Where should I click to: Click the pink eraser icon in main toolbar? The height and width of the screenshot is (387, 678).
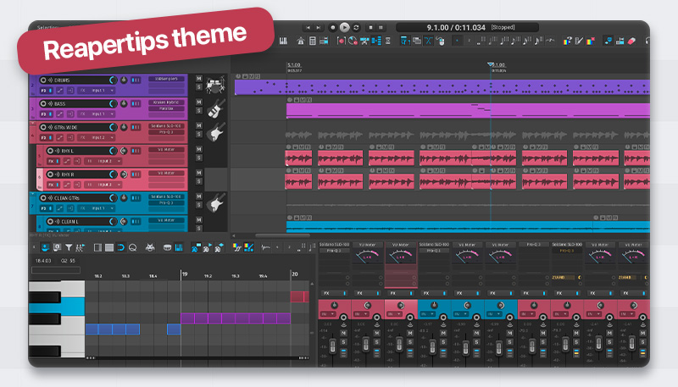coord(631,41)
